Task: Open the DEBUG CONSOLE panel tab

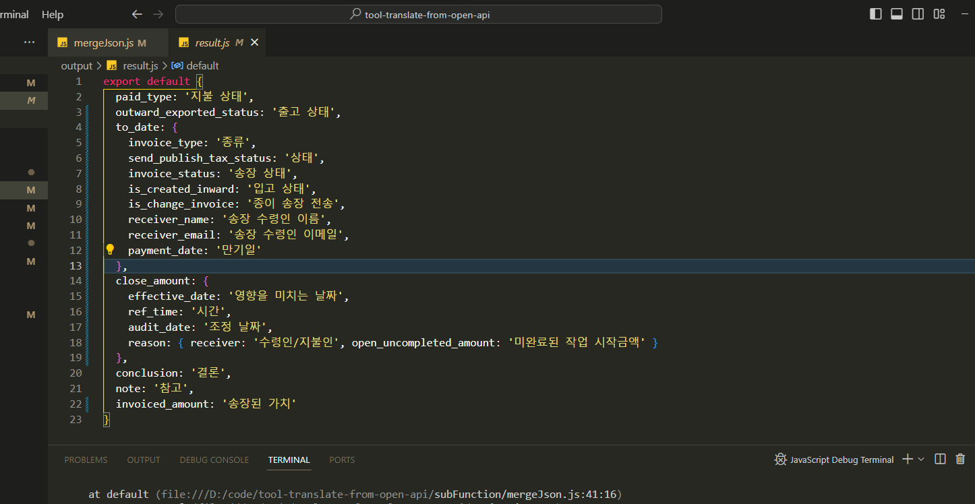Action: 214,460
